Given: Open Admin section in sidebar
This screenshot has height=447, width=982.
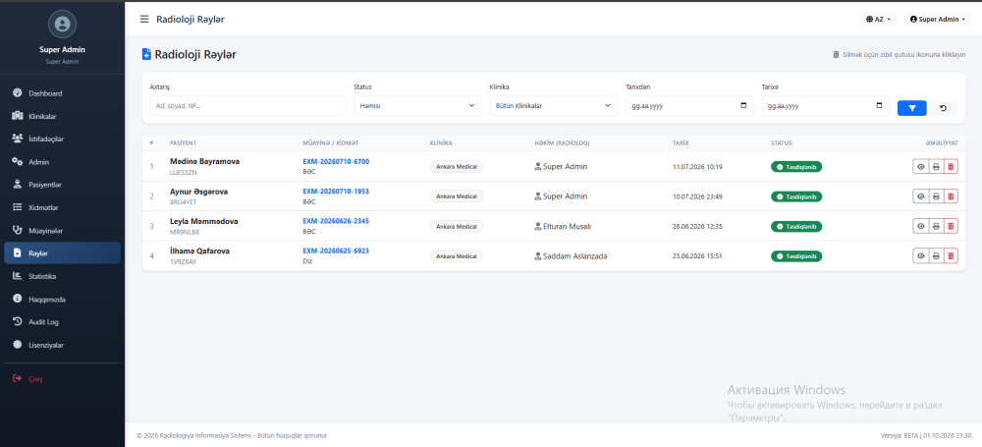Looking at the screenshot, I should pos(62,162).
